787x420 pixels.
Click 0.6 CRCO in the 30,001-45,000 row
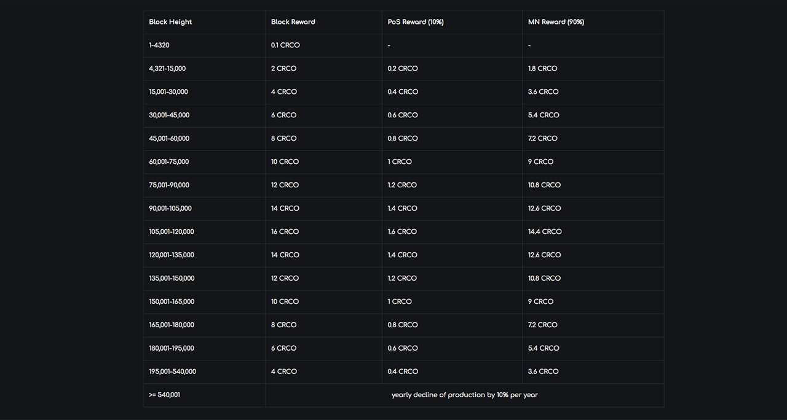pyautogui.click(x=452, y=115)
